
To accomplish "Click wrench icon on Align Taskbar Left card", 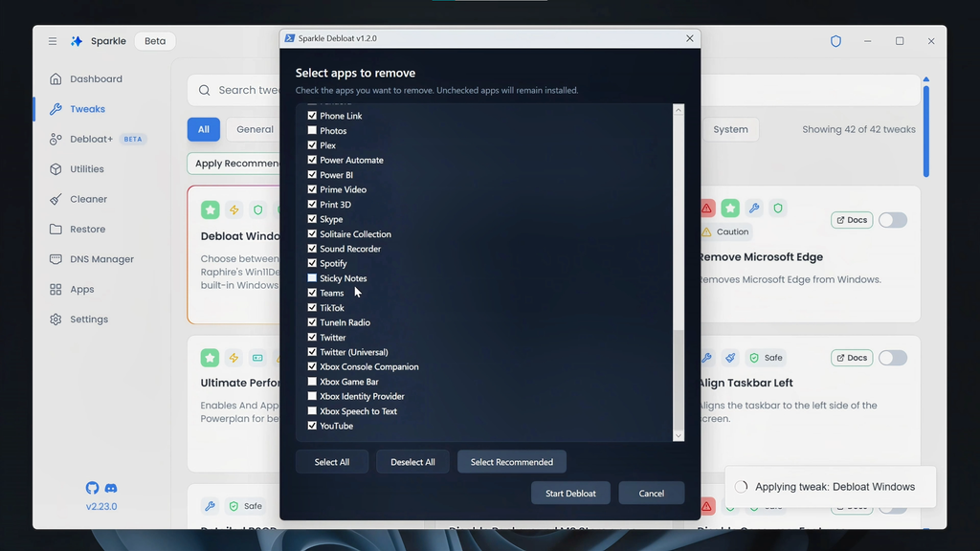I will point(707,358).
